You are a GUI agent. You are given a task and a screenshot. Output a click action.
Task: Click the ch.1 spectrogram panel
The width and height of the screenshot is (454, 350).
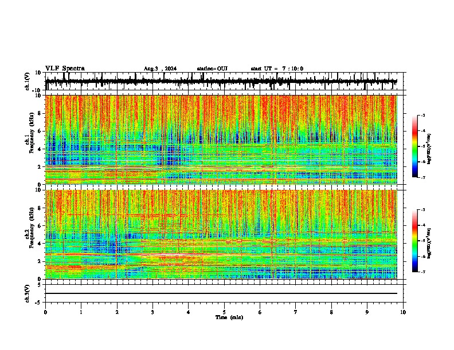[x=221, y=140]
